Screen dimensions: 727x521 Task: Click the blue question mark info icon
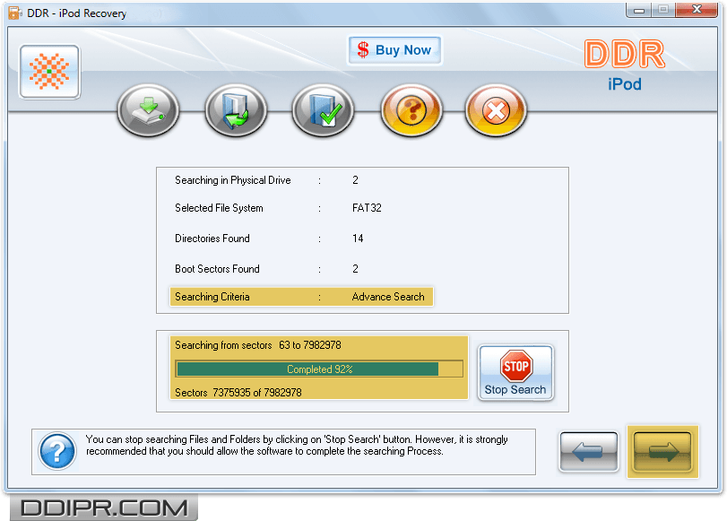coord(57,451)
